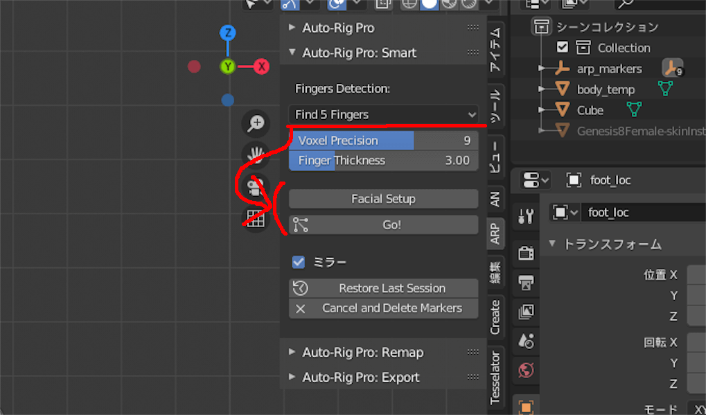Open Output properties via the printer icon
The image size is (706, 415).
click(x=525, y=283)
